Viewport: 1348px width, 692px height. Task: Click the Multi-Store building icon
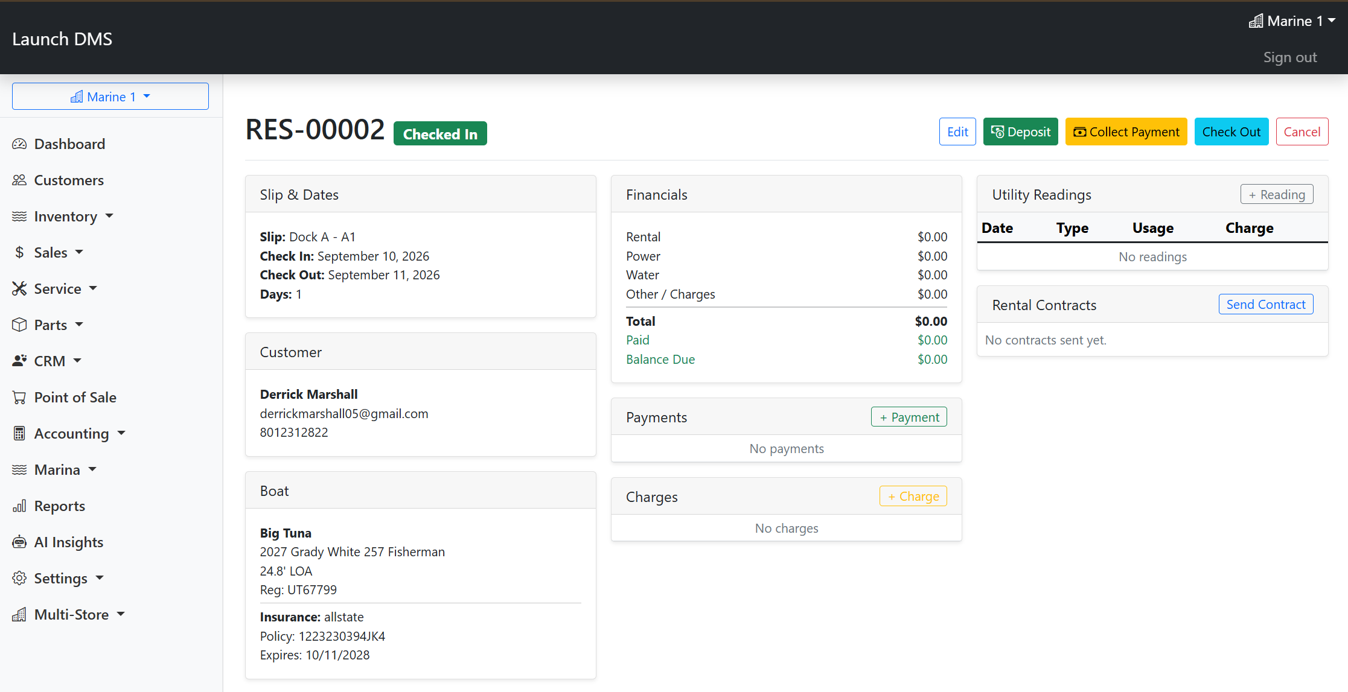point(19,615)
